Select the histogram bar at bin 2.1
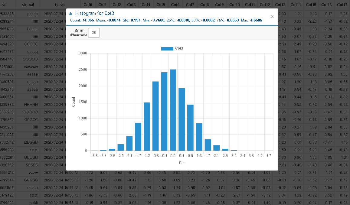350x205 pixels. [217, 148]
